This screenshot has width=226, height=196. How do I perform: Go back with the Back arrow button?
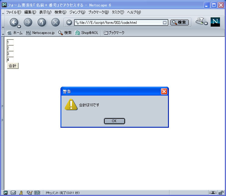pos(14,22)
